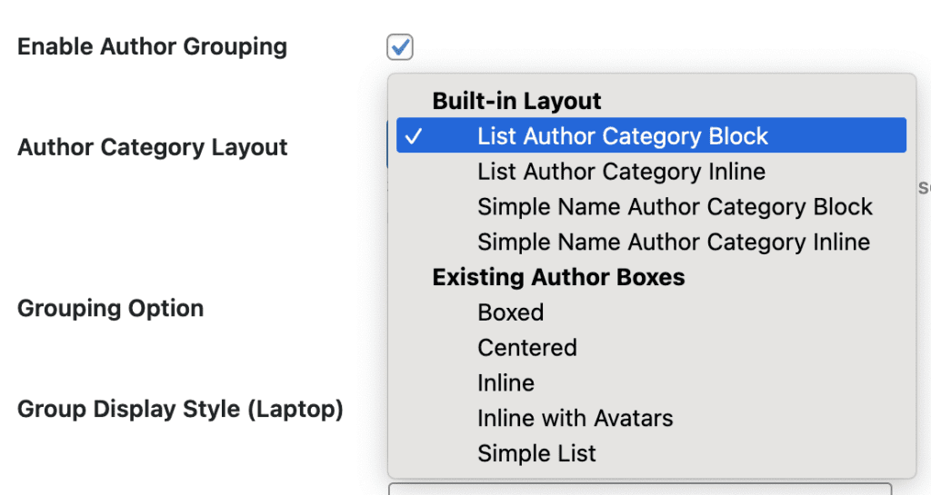931x495 pixels.
Task: Select the Centered author box option
Action: tap(527, 348)
